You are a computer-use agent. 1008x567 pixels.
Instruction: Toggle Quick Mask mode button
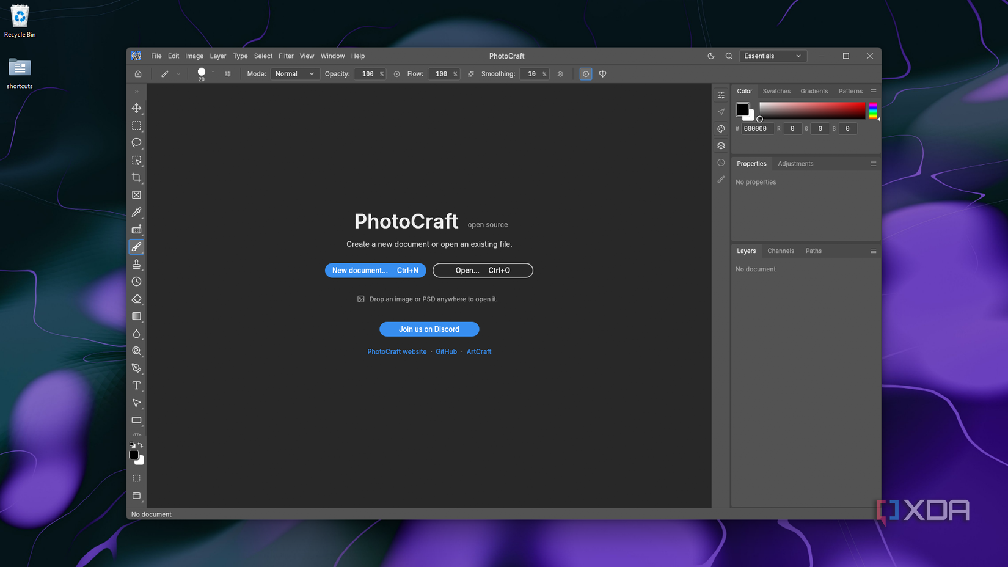pos(136,478)
